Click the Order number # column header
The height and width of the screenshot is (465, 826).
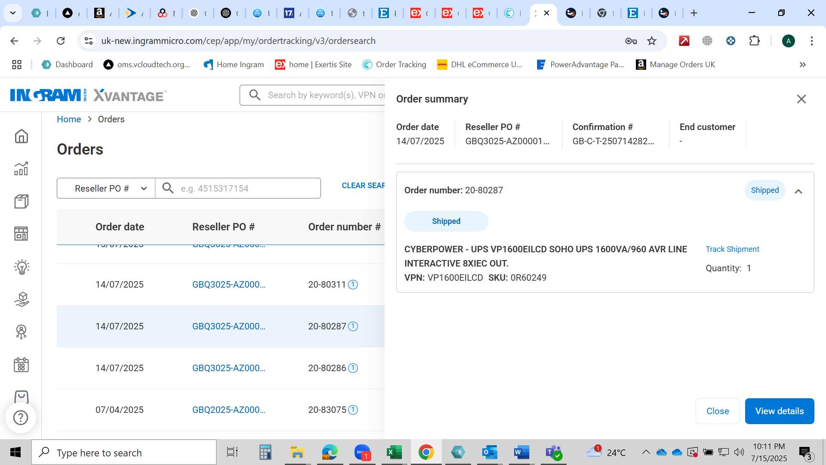[344, 227]
